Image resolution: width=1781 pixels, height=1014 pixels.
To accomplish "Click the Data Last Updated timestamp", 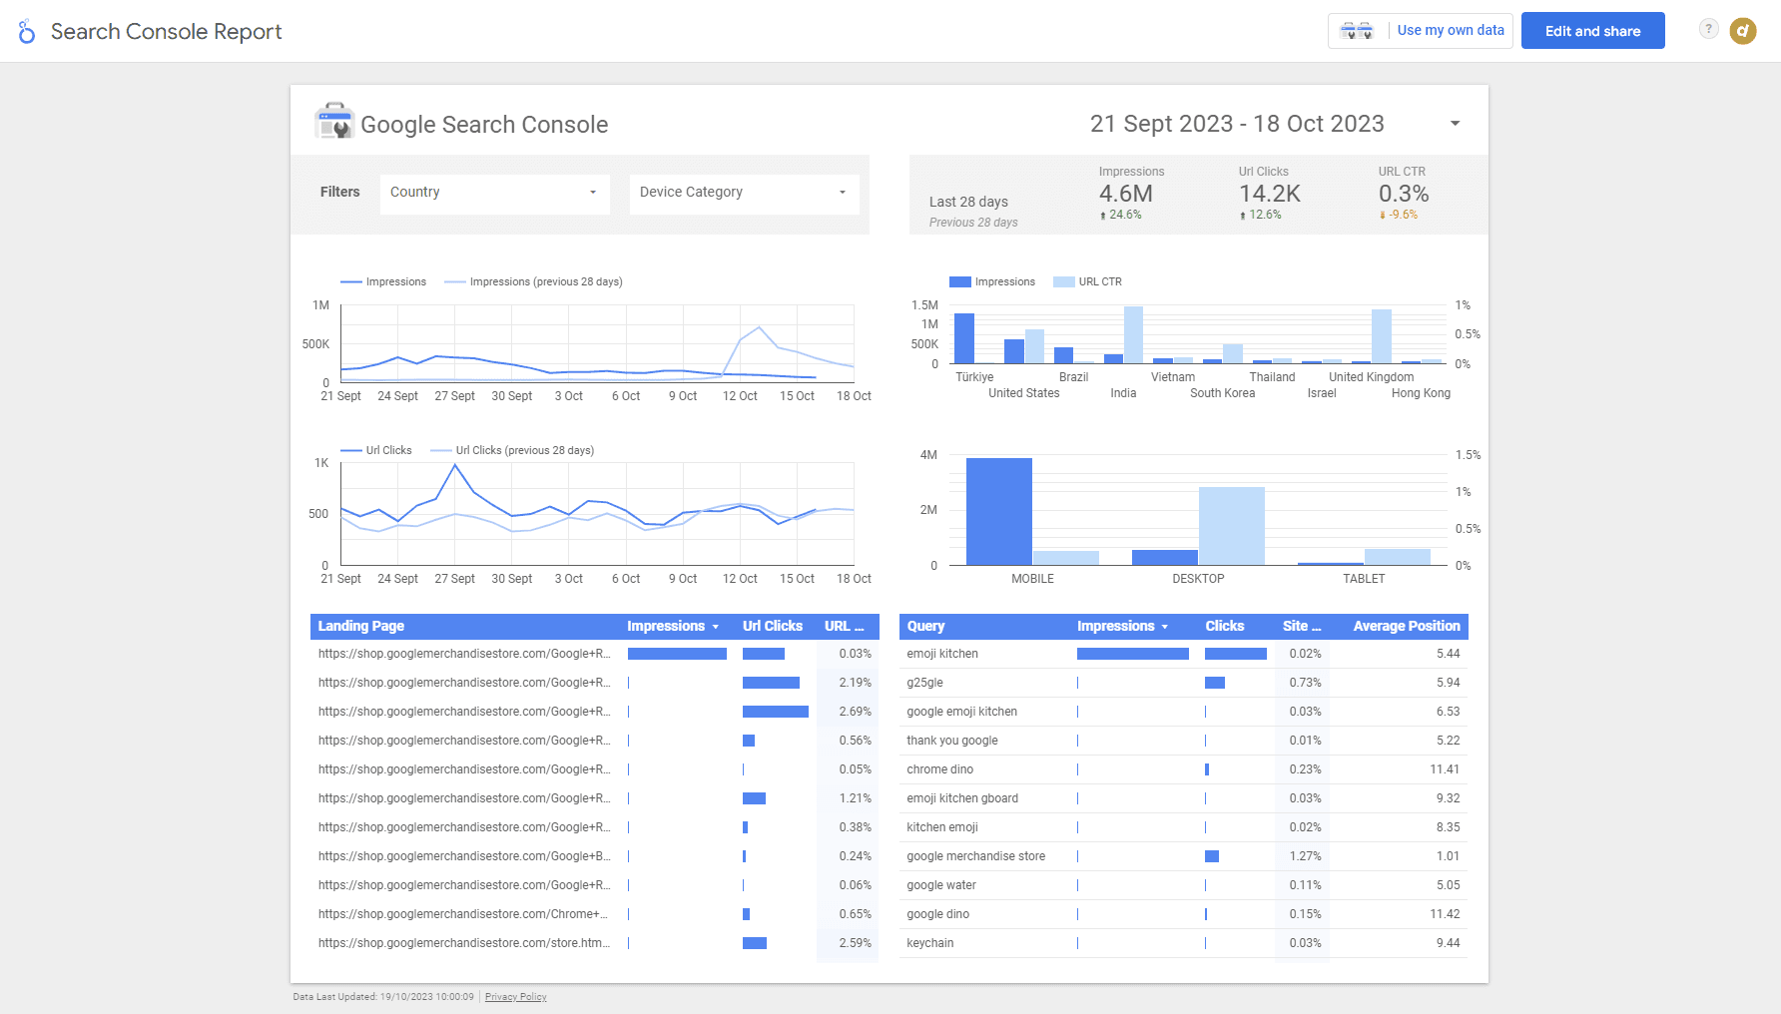I will [x=383, y=997].
